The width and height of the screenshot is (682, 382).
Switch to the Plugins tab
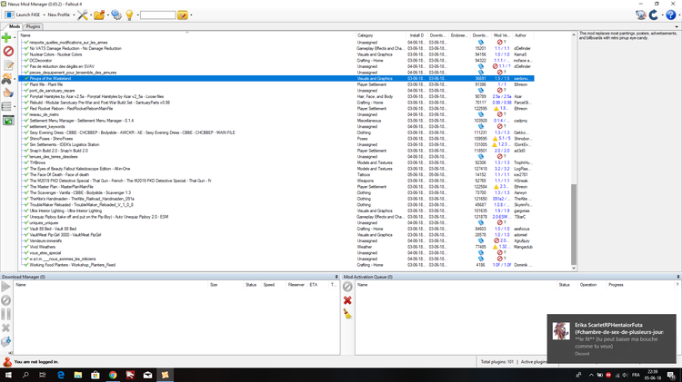pos(33,26)
